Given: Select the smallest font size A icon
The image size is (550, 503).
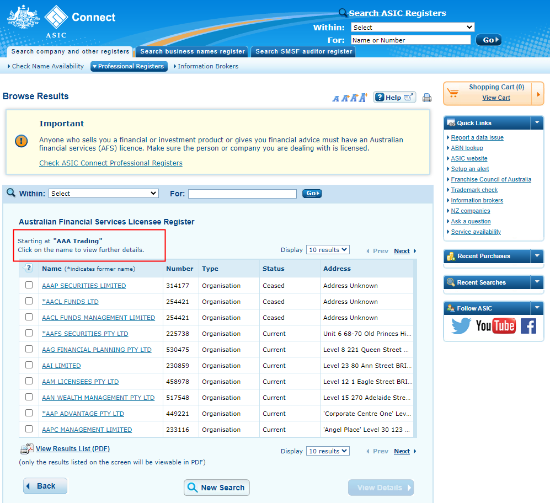Looking at the screenshot, I should (x=336, y=99).
